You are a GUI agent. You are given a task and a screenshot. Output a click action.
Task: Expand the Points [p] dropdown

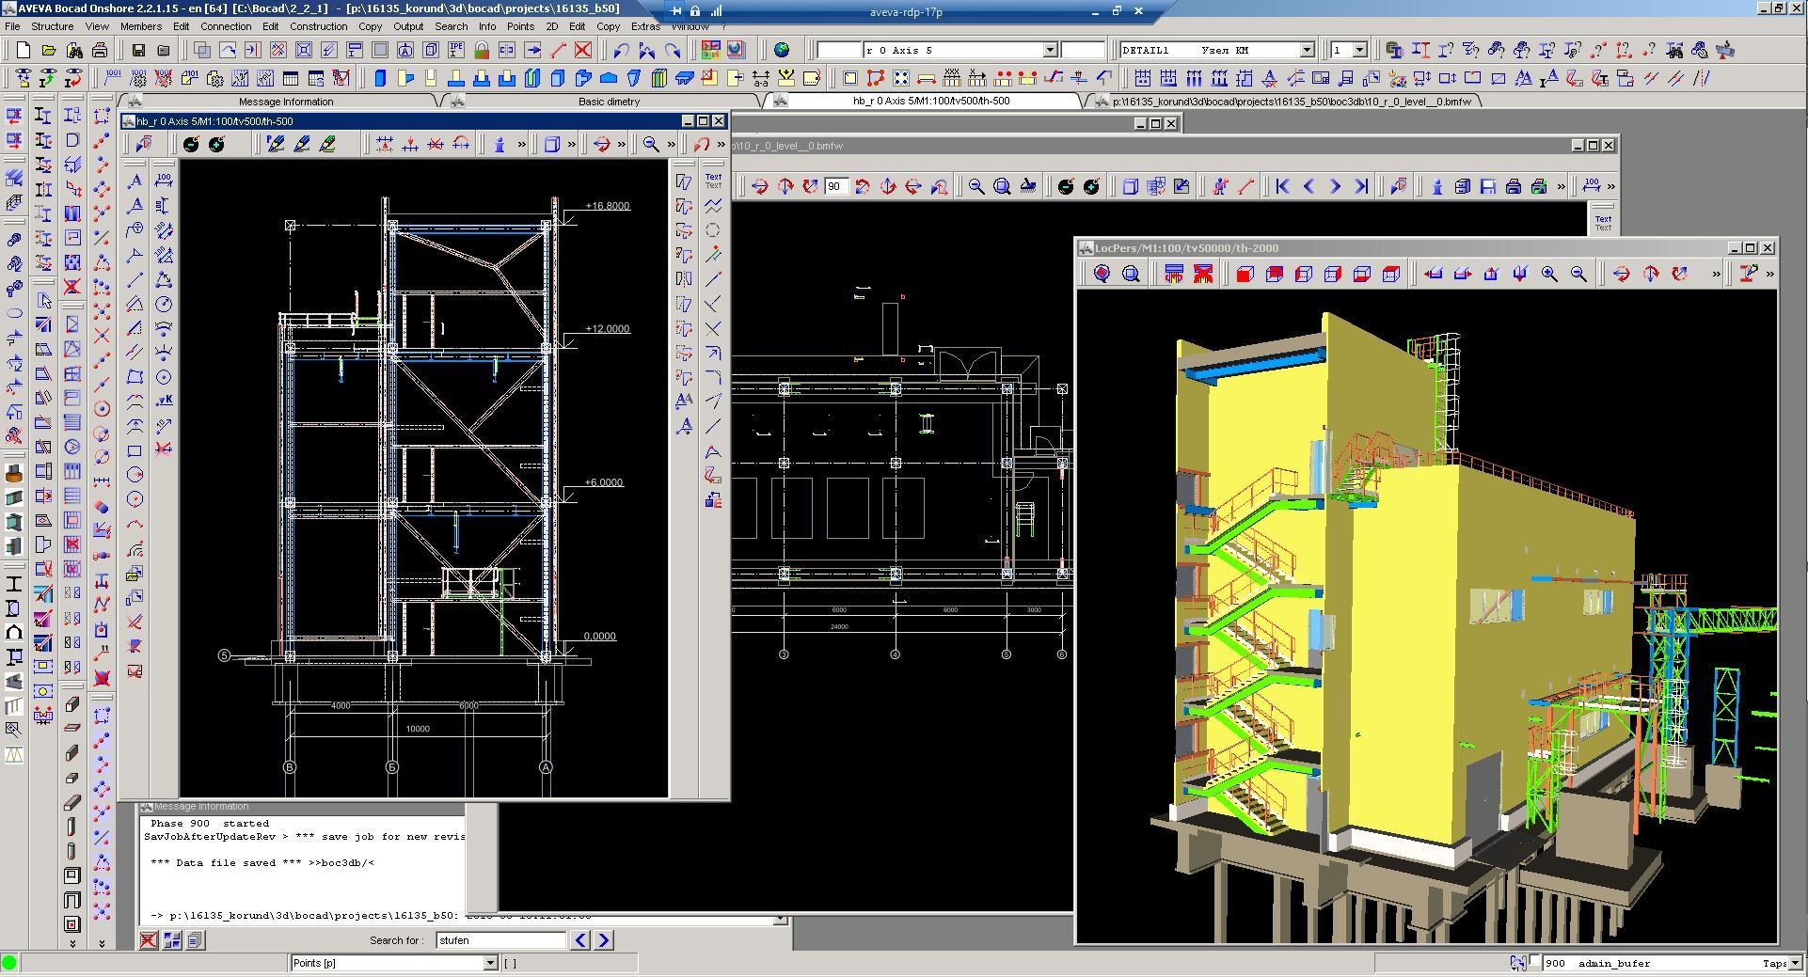(x=489, y=963)
